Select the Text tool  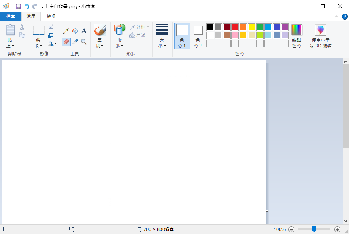[84, 31]
